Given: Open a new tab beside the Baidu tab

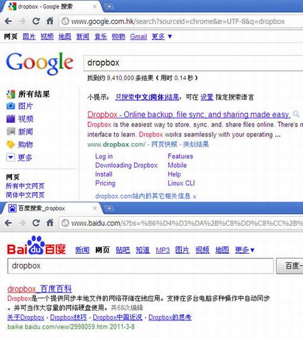Looking at the screenshot, I should [109, 208].
